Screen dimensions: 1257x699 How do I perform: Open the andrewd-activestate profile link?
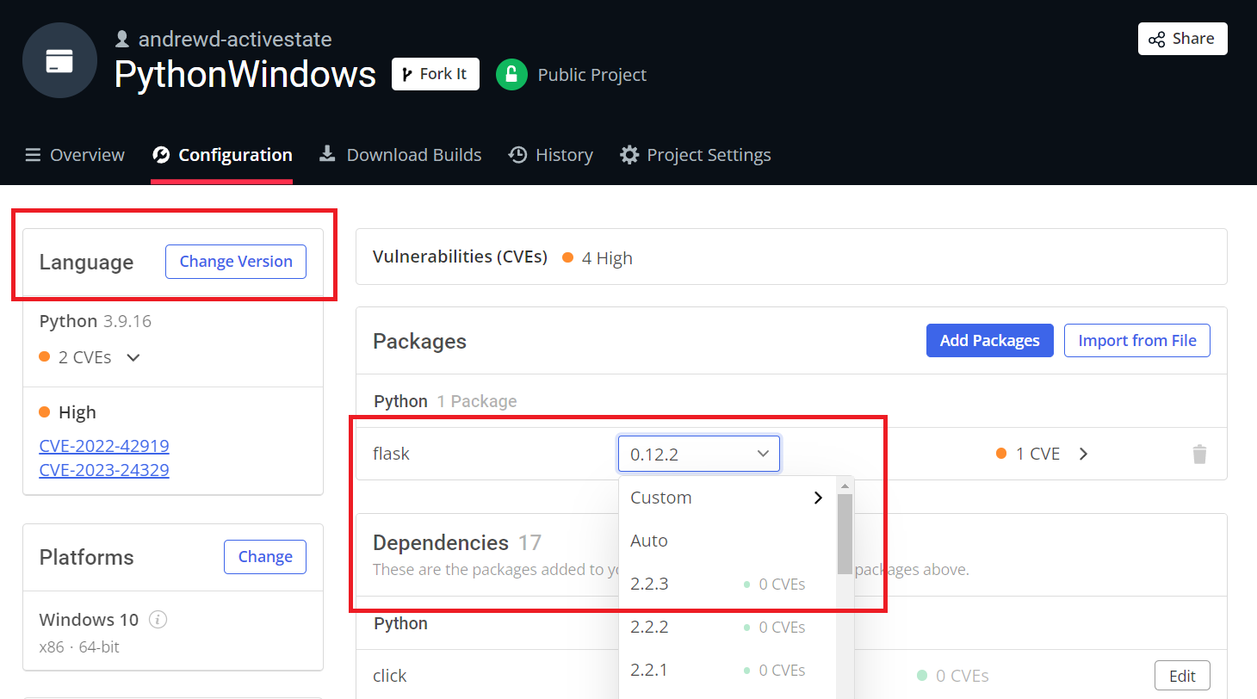(x=235, y=39)
